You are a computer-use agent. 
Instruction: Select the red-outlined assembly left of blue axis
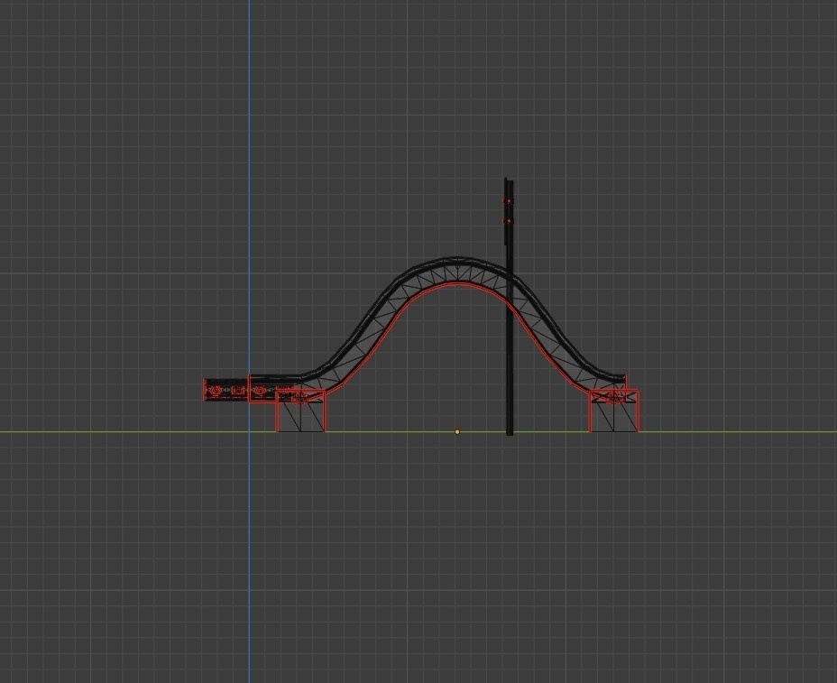click(226, 391)
